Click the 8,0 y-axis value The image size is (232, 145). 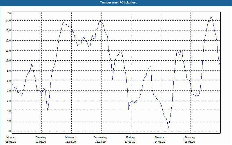9,81
